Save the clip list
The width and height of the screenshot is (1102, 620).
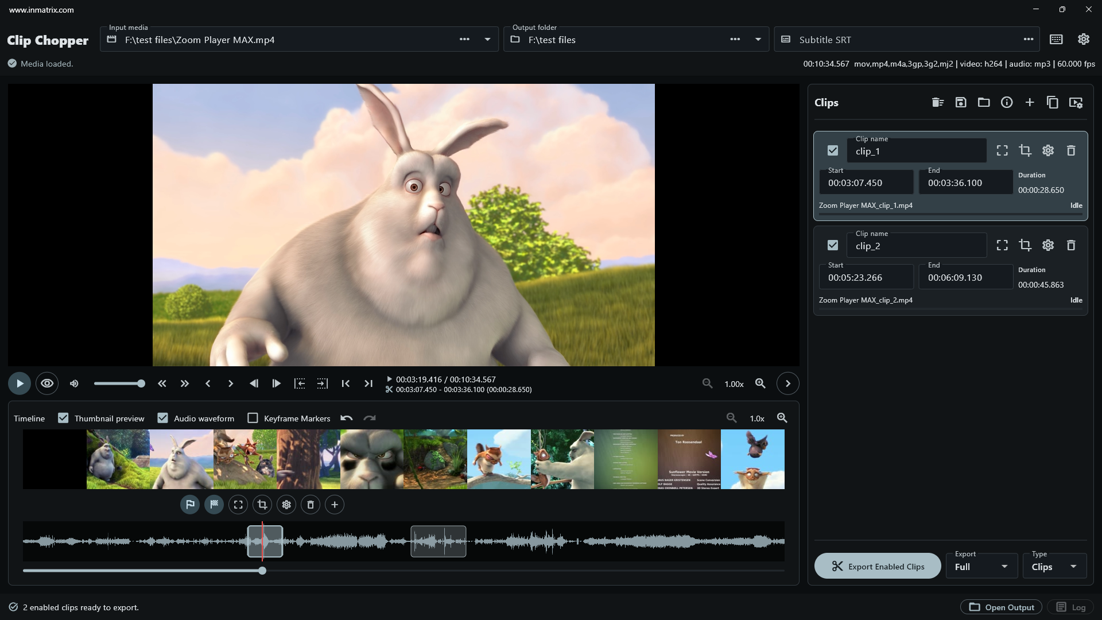coord(961,102)
